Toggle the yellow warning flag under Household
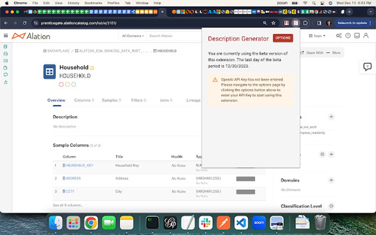Image resolution: width=376 pixels, height=235 pixels. pyautogui.click(x=67, y=84)
